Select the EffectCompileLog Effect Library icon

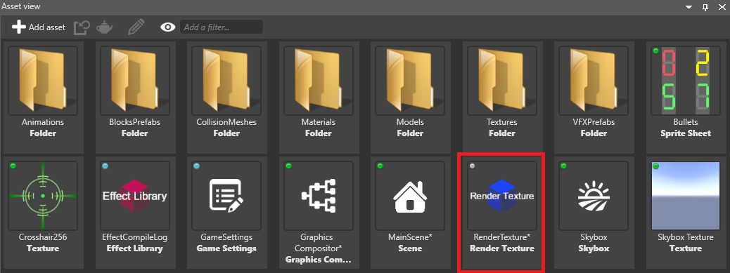tap(134, 196)
